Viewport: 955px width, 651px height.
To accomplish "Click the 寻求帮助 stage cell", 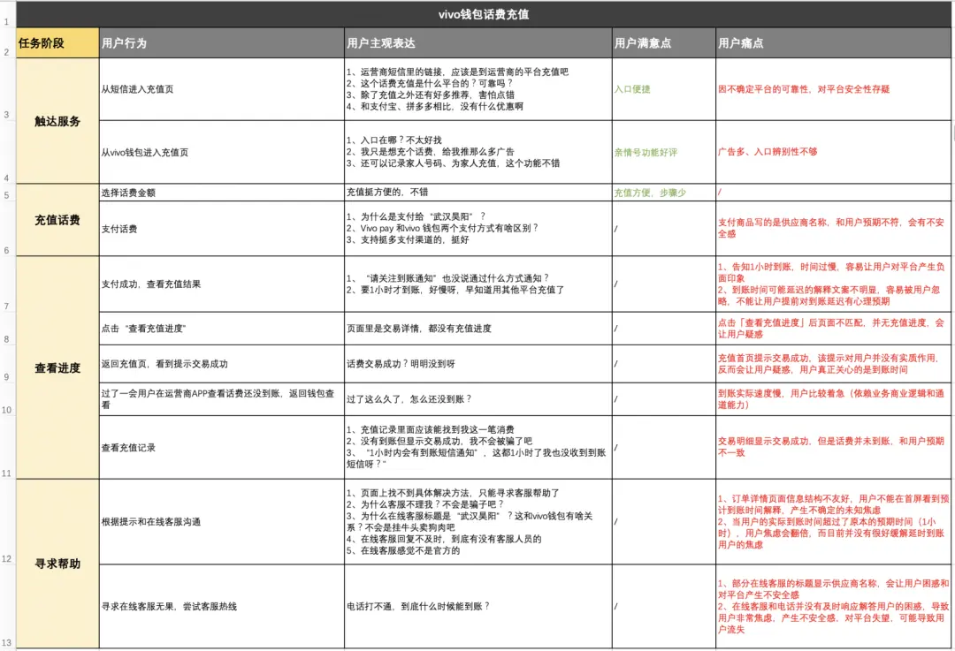I will click(57, 563).
